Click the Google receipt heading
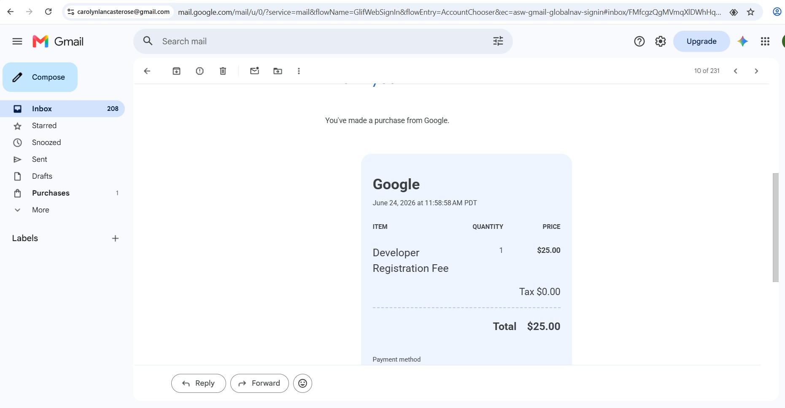 point(396,185)
